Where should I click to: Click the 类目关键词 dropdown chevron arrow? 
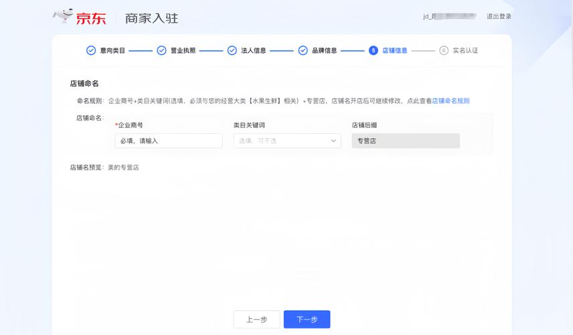point(333,141)
